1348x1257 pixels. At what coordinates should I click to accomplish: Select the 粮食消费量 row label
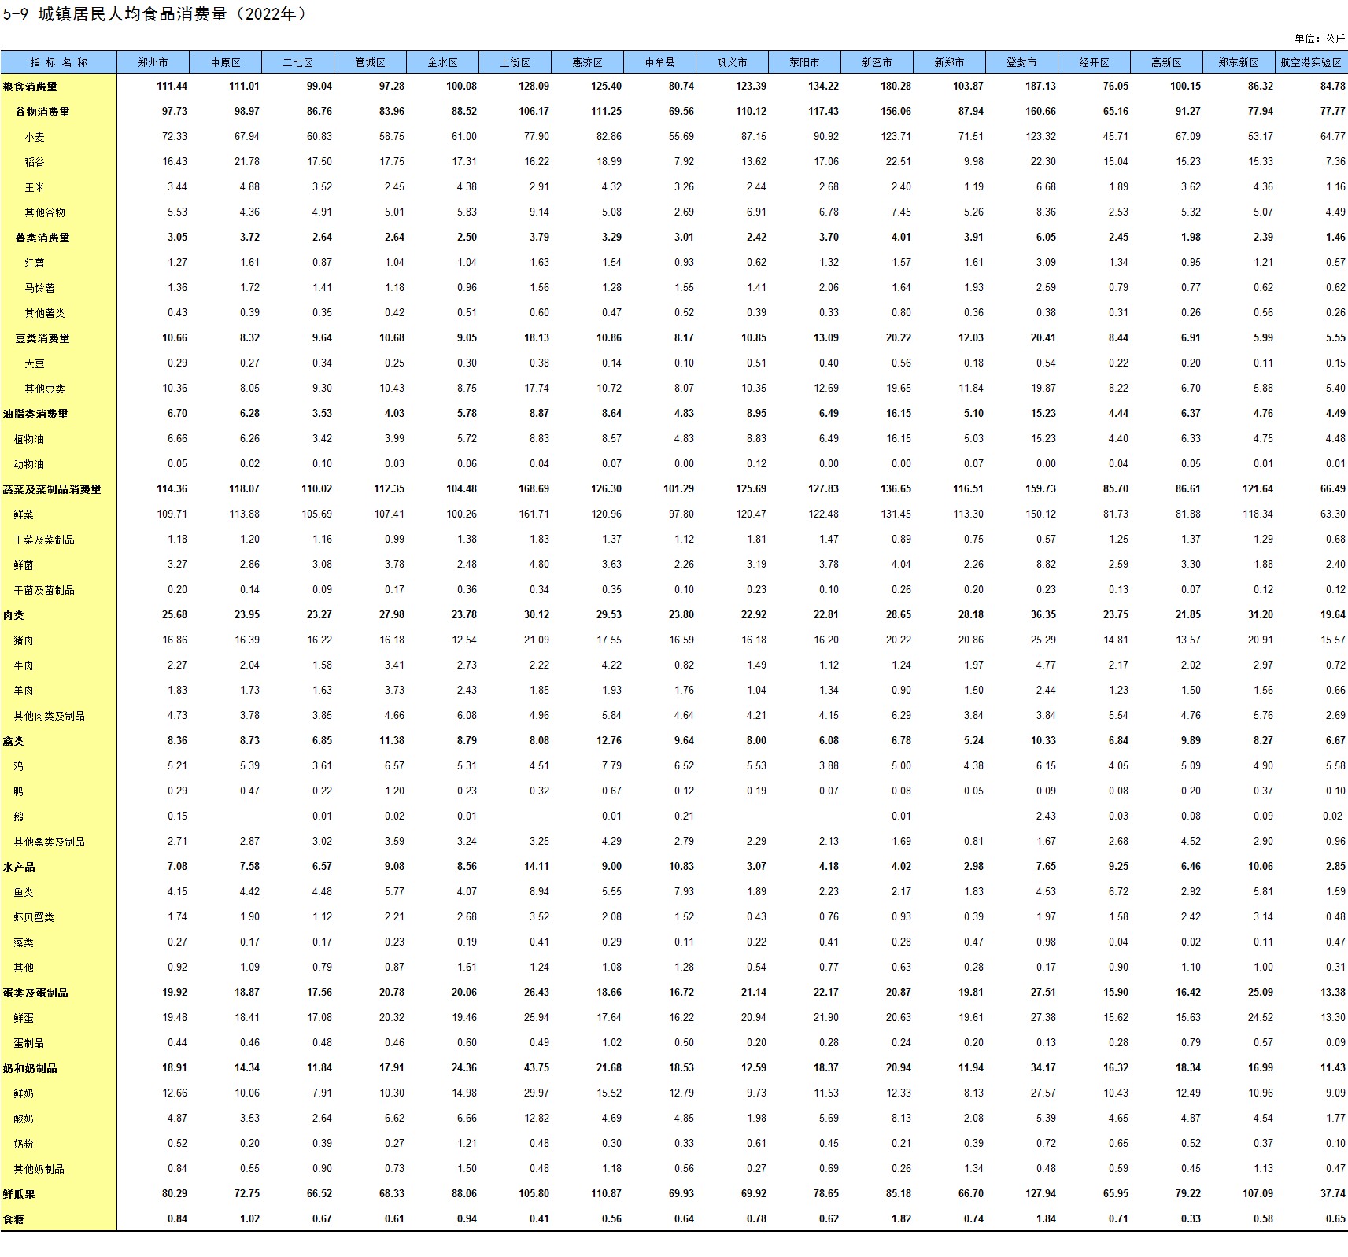pyautogui.click(x=30, y=87)
